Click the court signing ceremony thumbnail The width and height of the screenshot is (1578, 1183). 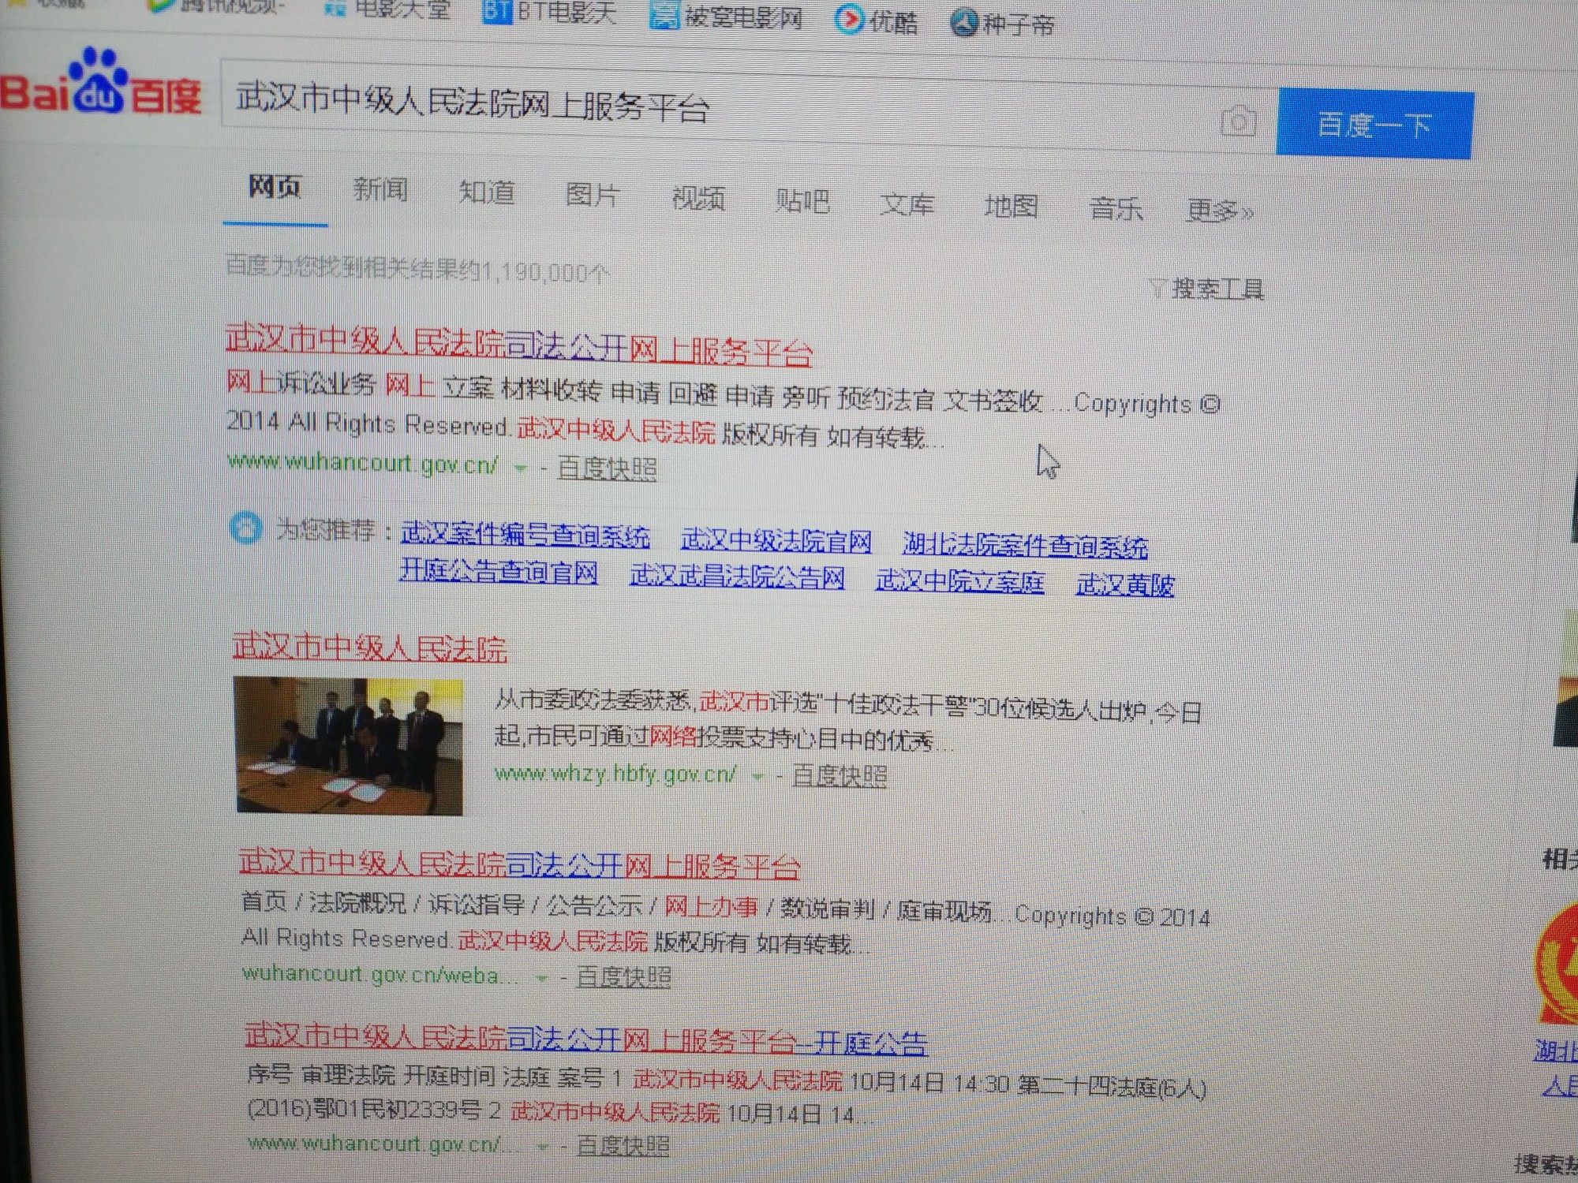pos(350,745)
